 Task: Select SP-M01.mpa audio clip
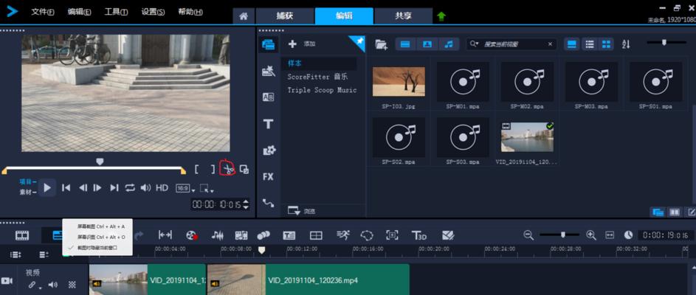pyautogui.click(x=463, y=82)
